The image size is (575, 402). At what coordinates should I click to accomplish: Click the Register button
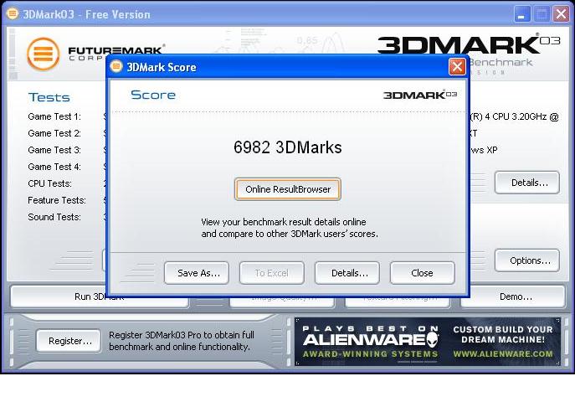coord(69,341)
